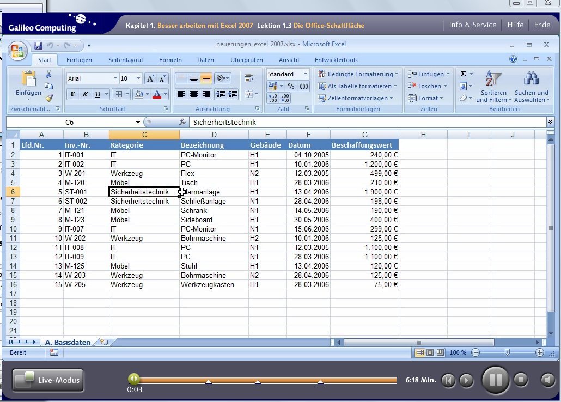The width and height of the screenshot is (561, 402).
Task: Switch to Page Layout view
Action: [430, 352]
